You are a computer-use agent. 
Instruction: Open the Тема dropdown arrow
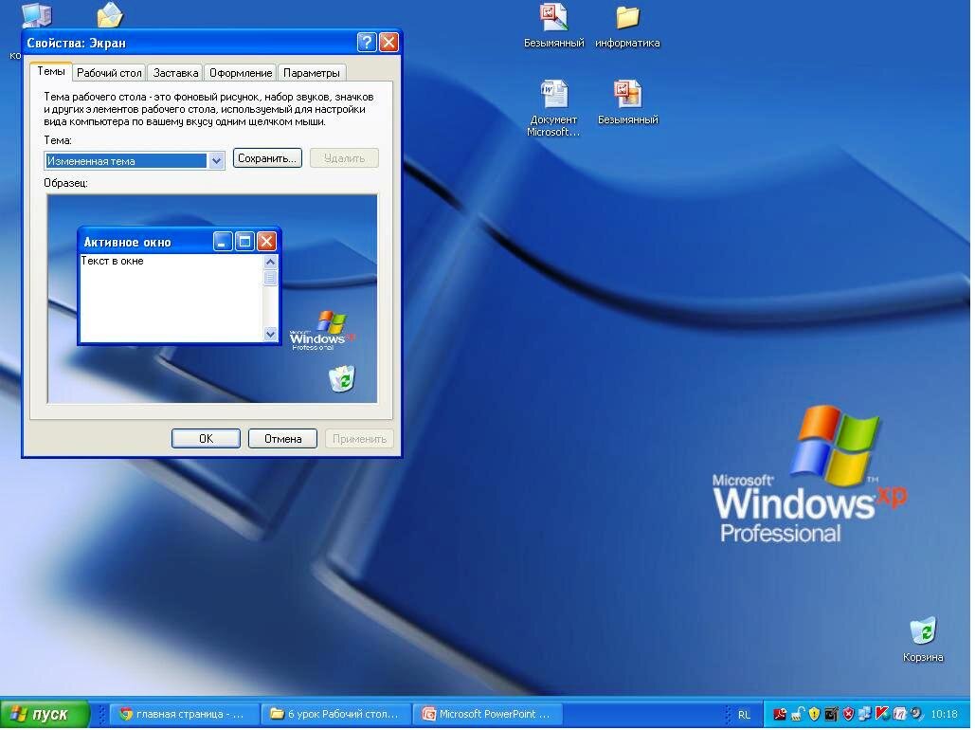click(x=216, y=160)
